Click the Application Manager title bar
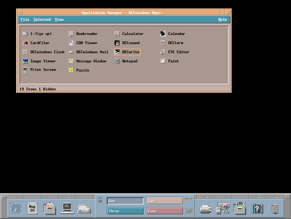Image resolution: width=291 pixels, height=219 pixels. pos(121,12)
